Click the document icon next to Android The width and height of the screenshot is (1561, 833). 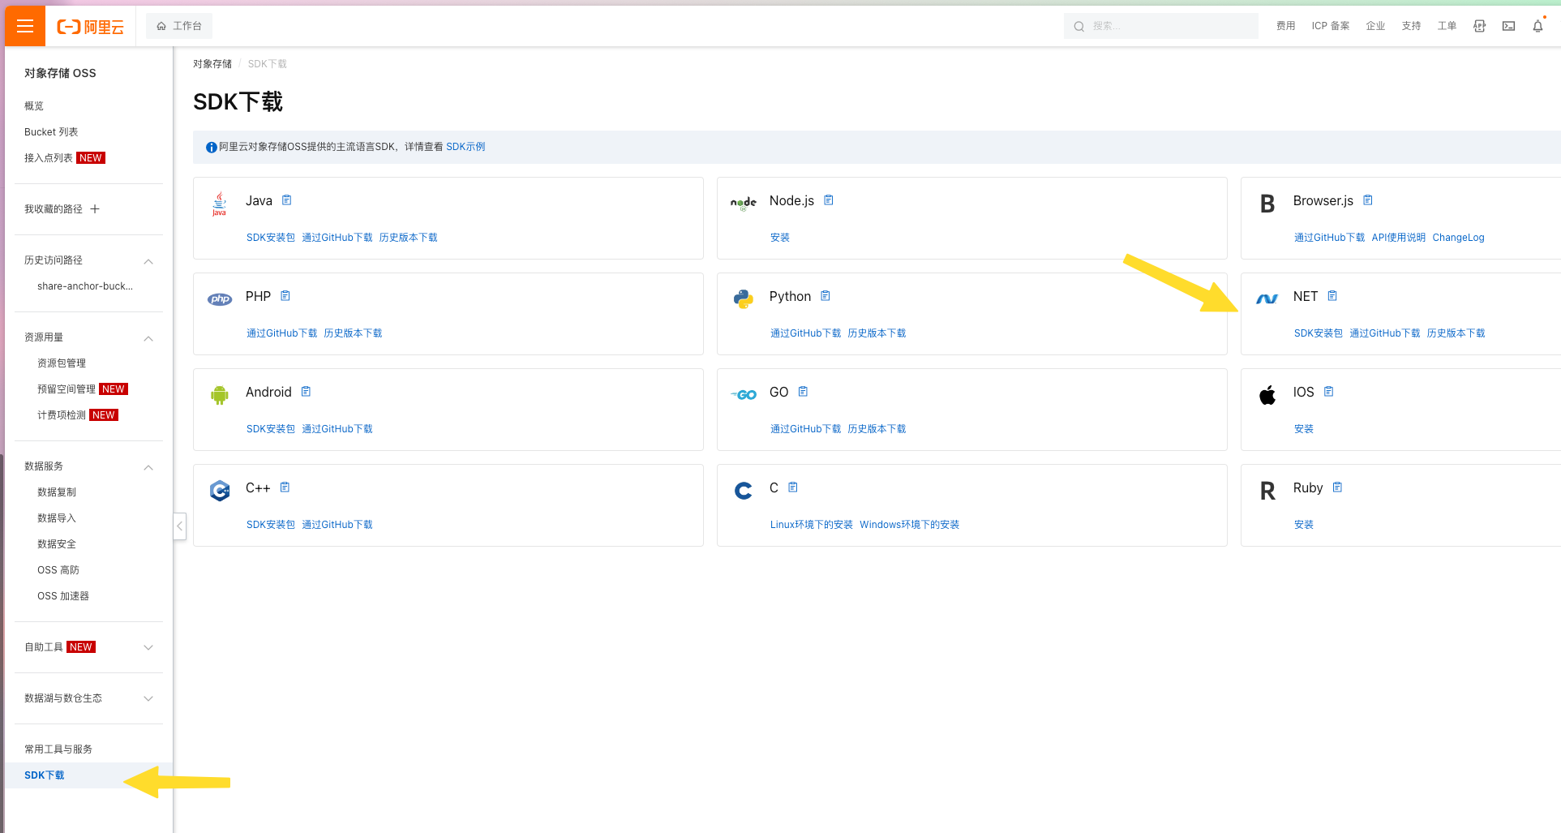tap(306, 392)
